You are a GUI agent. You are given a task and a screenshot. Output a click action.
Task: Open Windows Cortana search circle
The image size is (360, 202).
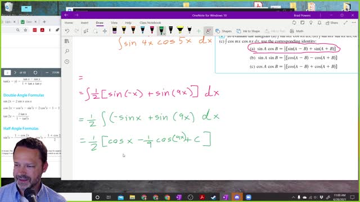point(97,197)
